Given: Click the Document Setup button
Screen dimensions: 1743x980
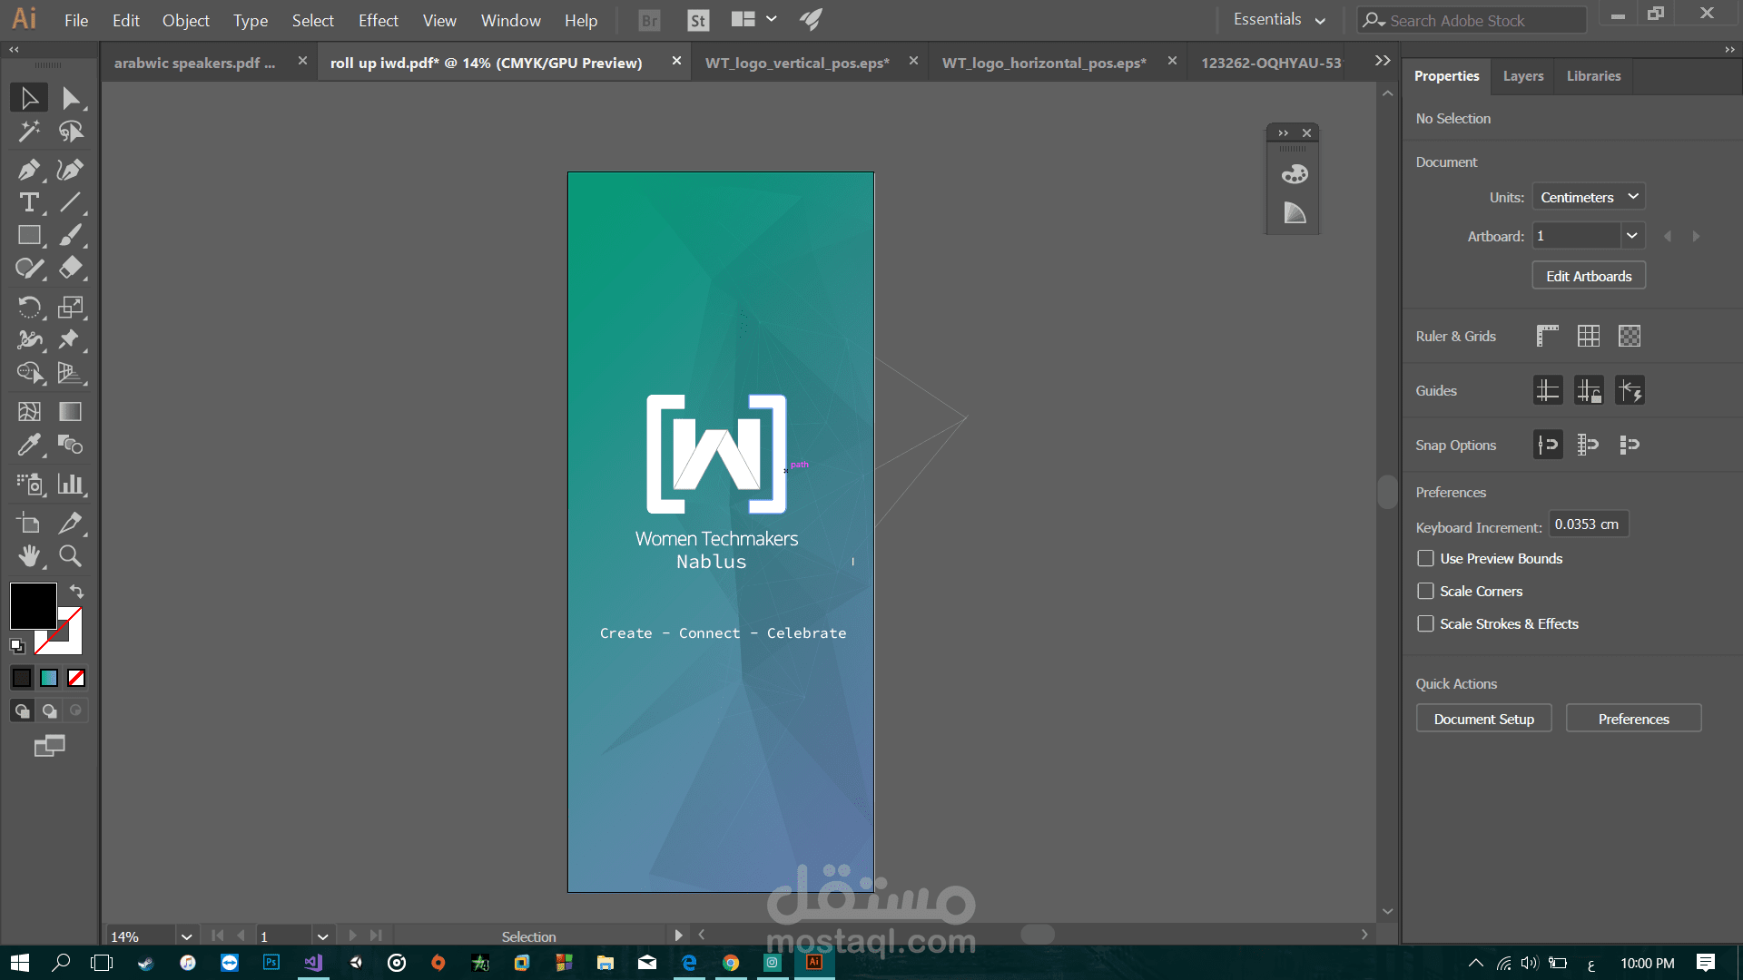Looking at the screenshot, I should click(1483, 718).
